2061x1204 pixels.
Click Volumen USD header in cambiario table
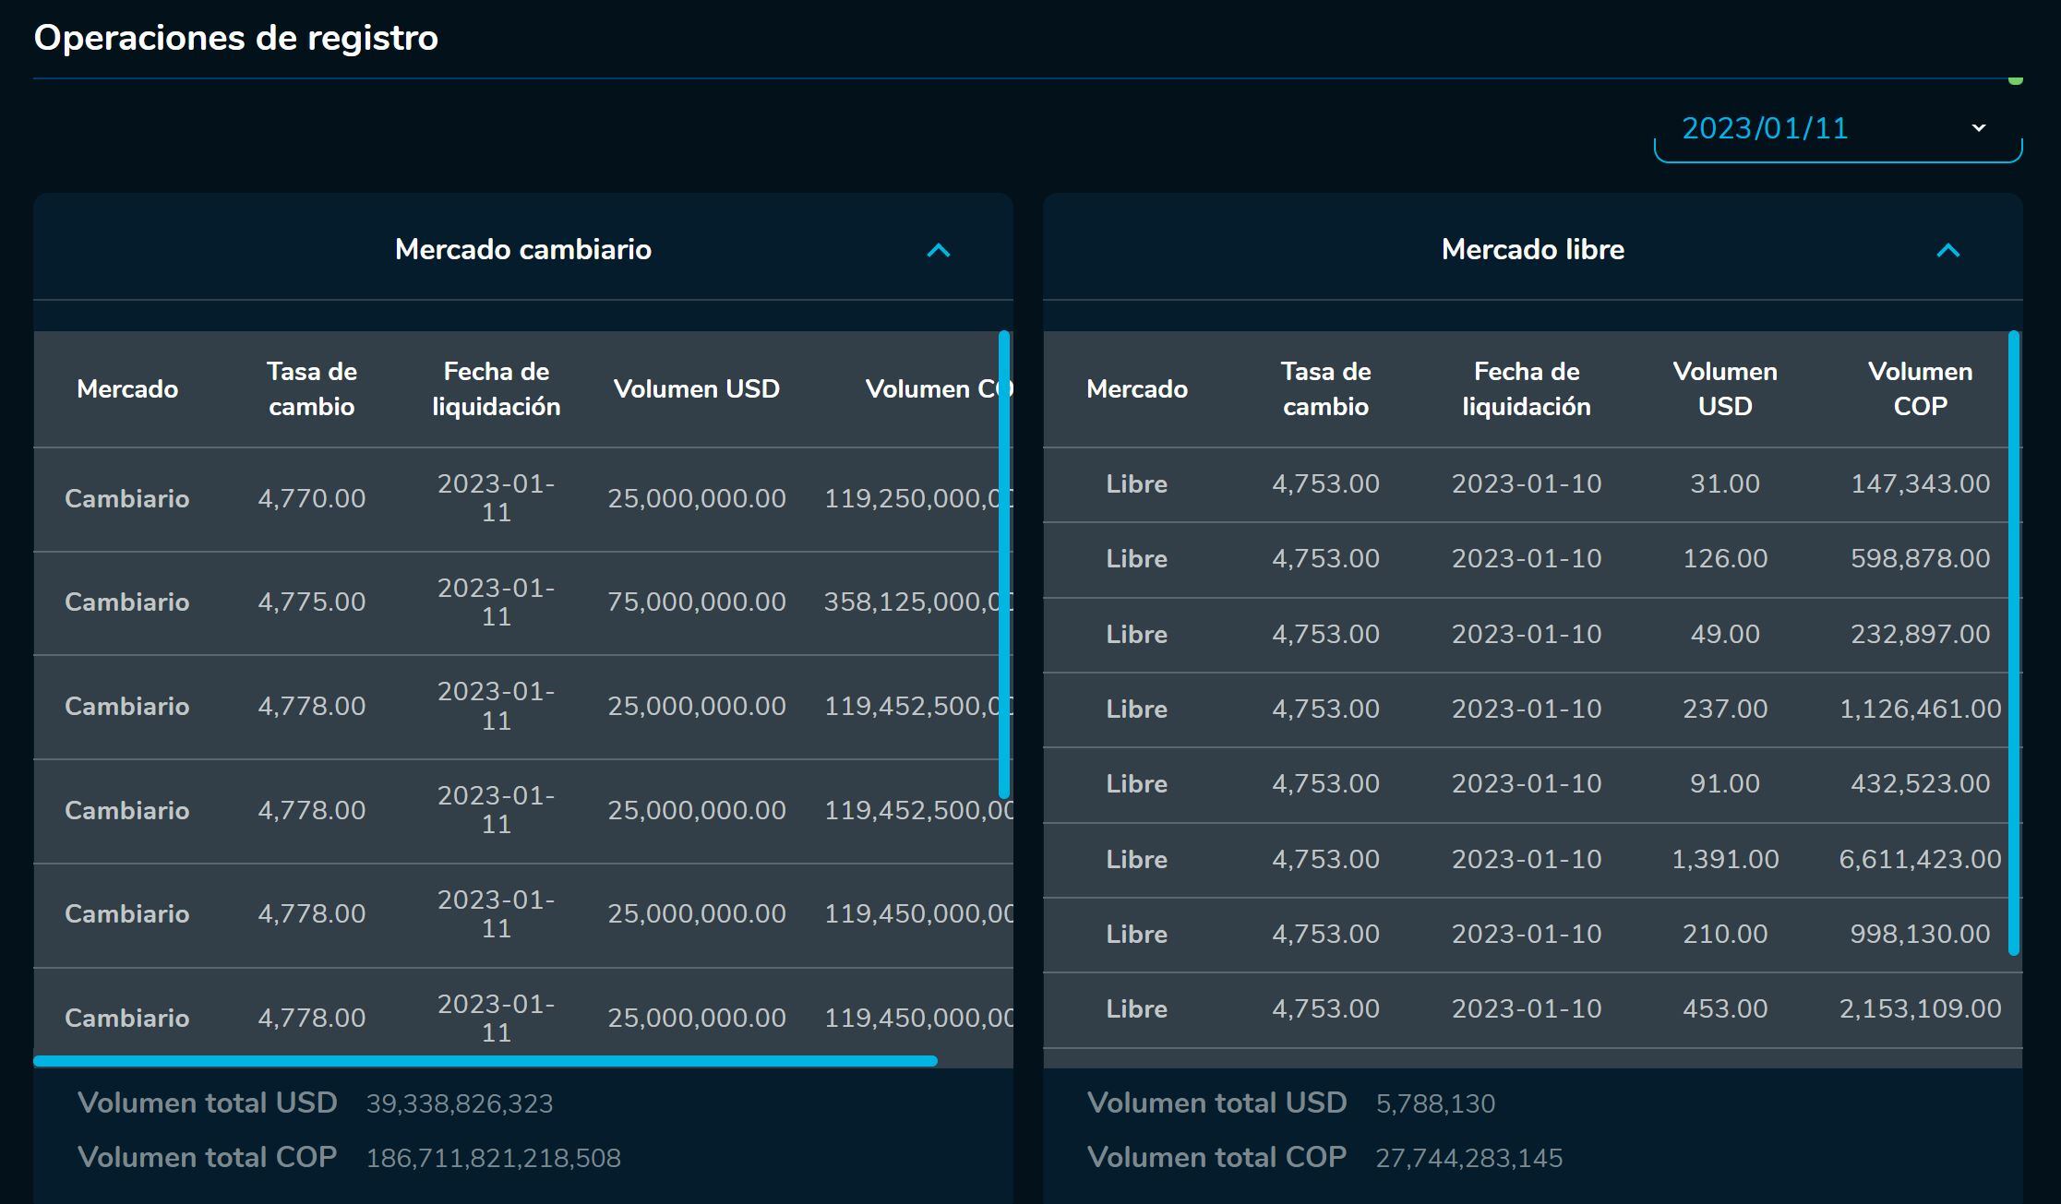(x=696, y=388)
